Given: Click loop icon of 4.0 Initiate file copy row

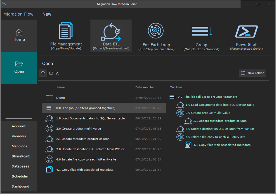Looking at the screenshot, I should pos(49,159).
